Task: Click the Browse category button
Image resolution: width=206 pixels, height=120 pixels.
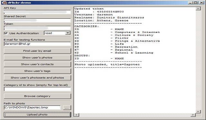Action: click(x=37, y=96)
